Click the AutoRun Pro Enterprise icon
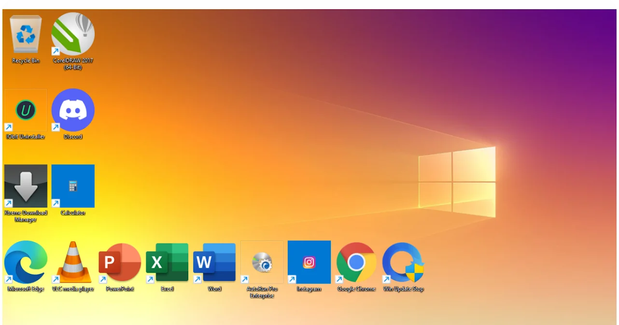The height and width of the screenshot is (325, 619). coord(262,262)
